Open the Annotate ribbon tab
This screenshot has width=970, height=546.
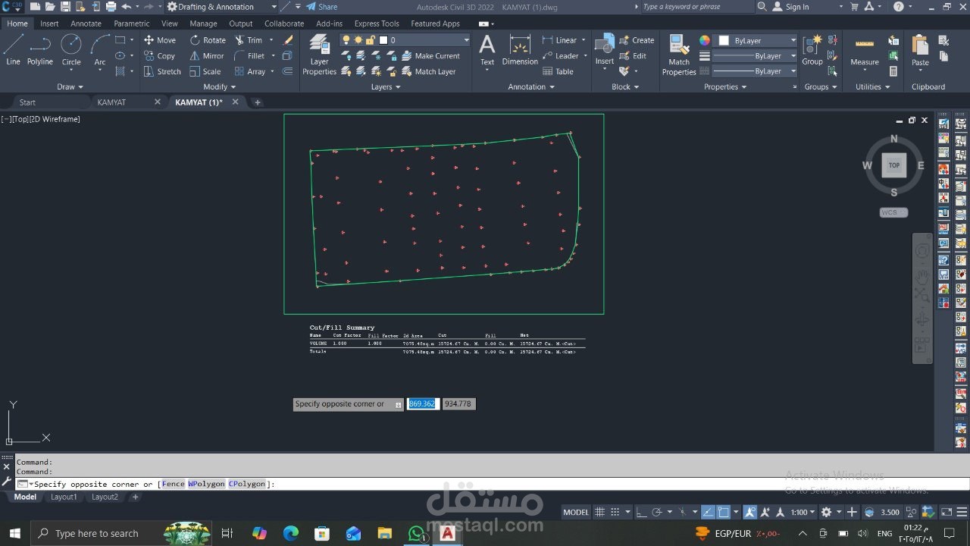pos(86,24)
